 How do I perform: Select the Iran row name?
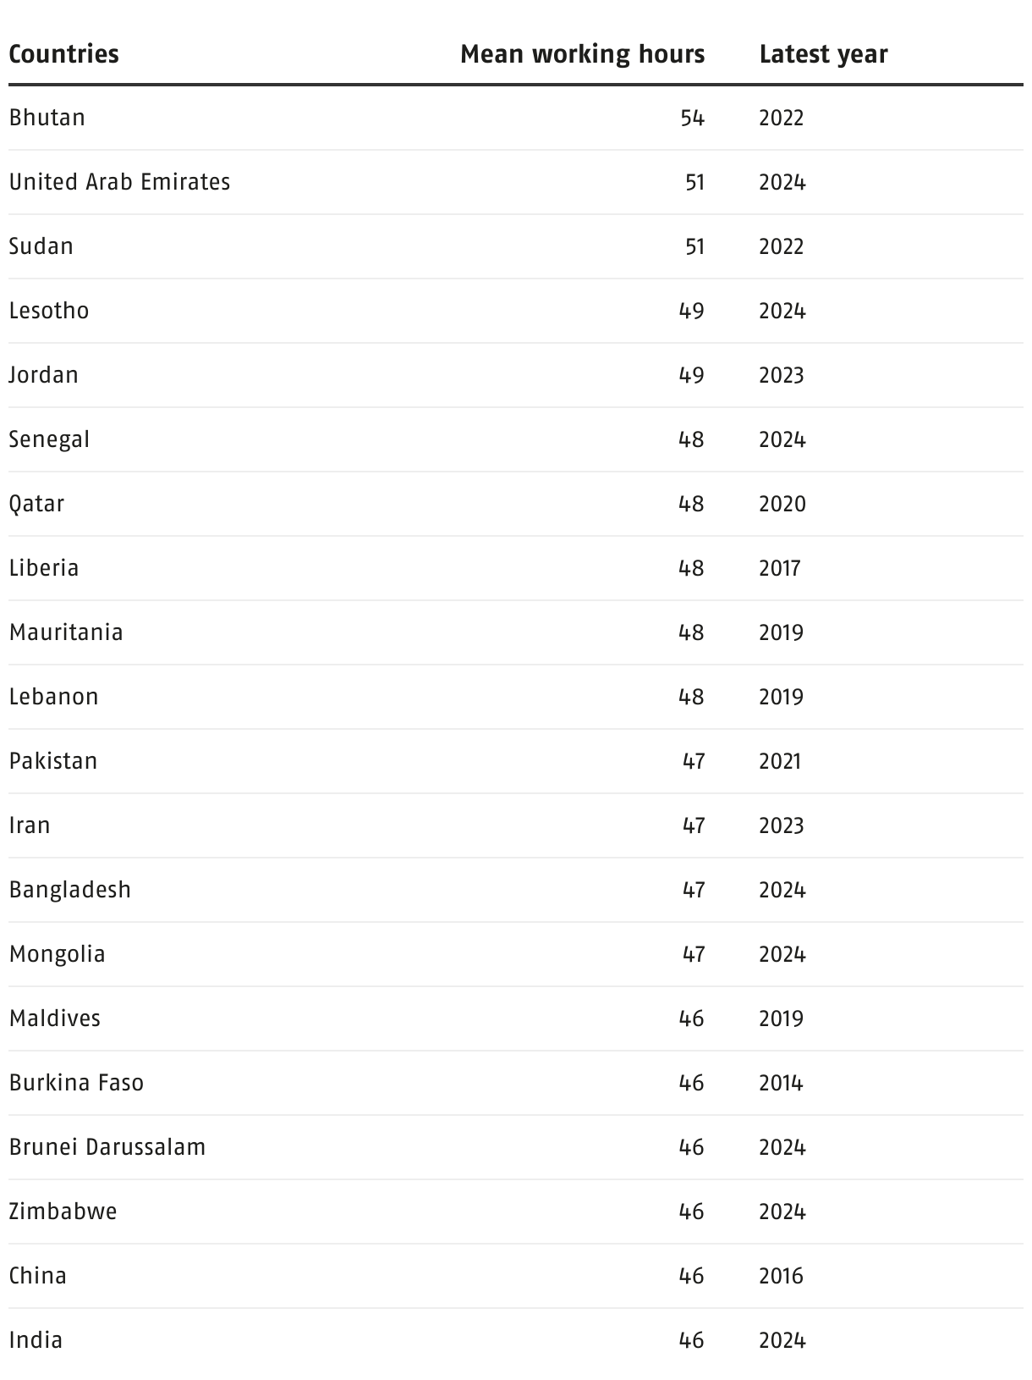30,825
